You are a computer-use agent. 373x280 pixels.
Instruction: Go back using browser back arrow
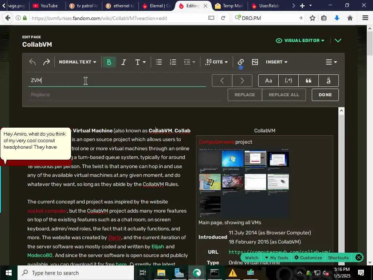8,18
